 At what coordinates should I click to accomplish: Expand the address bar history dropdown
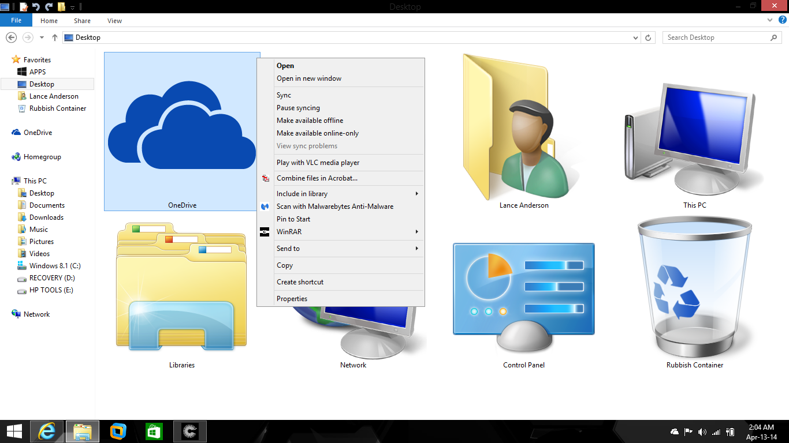click(636, 38)
